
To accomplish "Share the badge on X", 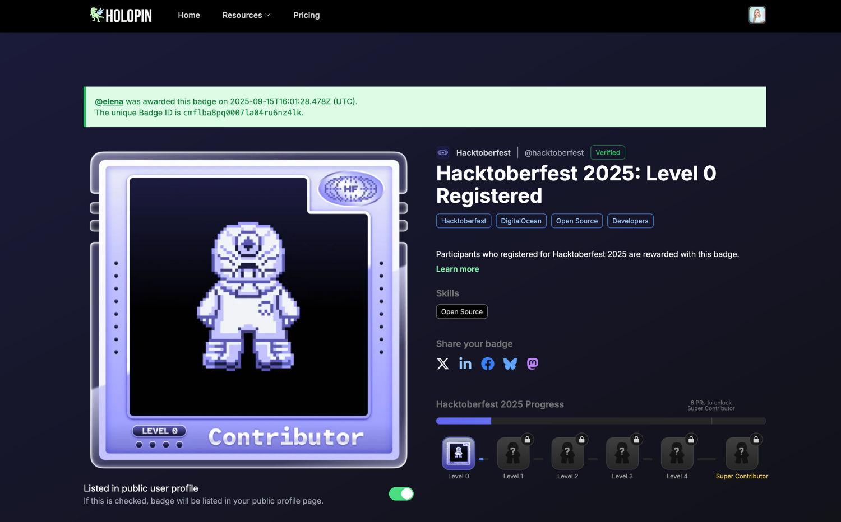I will [442, 363].
